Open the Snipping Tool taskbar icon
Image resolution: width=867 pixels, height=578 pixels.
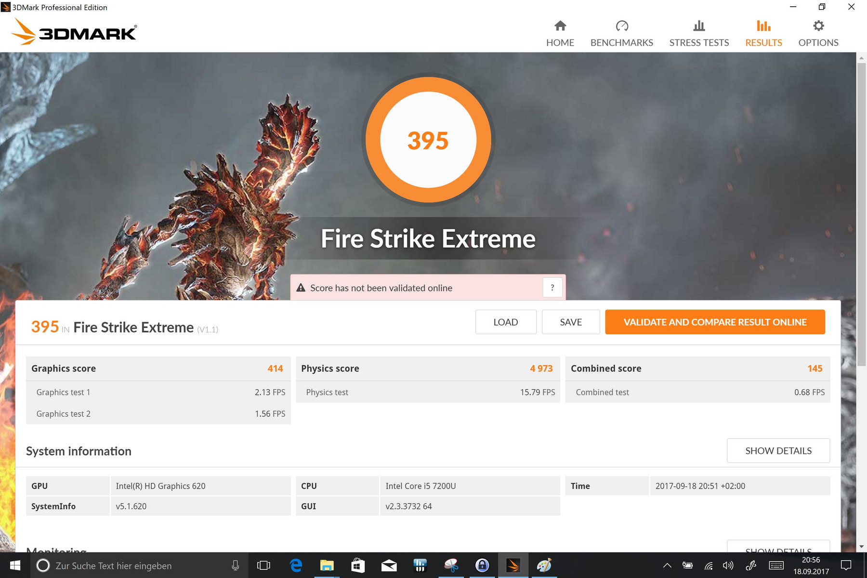pyautogui.click(x=451, y=565)
